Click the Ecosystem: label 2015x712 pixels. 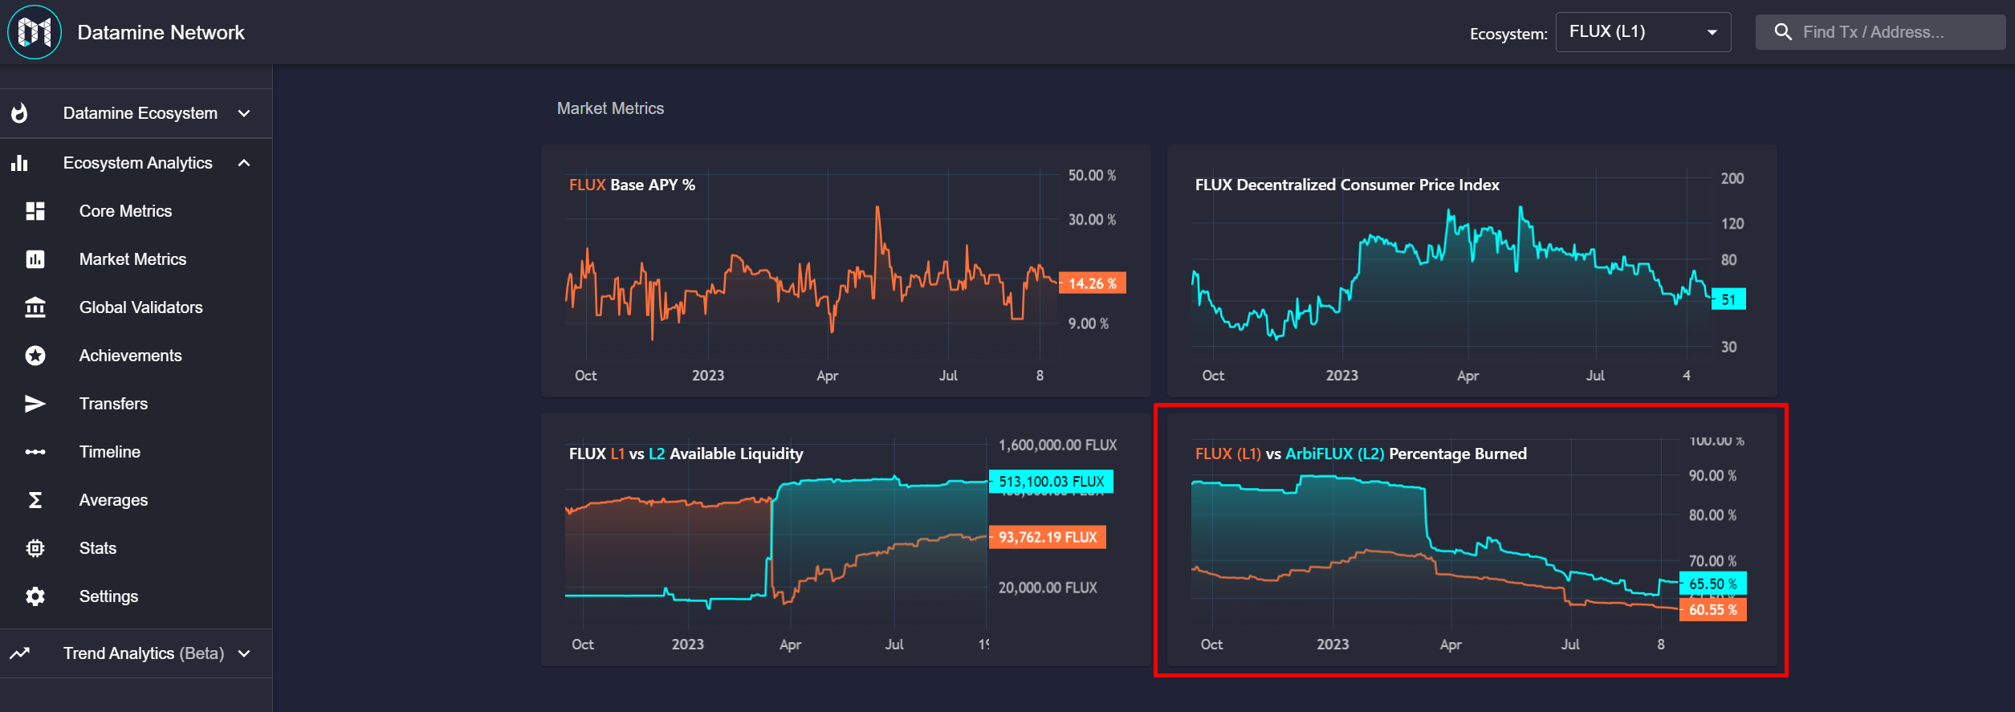click(x=1508, y=34)
